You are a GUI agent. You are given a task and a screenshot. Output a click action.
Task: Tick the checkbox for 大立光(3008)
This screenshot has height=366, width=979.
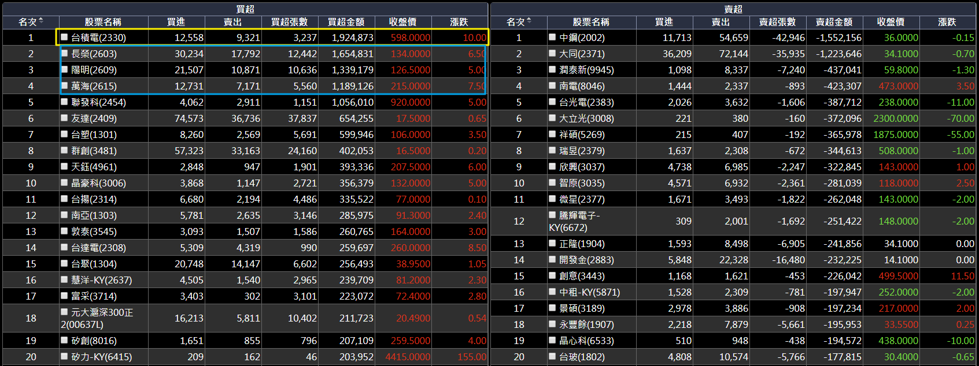(553, 118)
